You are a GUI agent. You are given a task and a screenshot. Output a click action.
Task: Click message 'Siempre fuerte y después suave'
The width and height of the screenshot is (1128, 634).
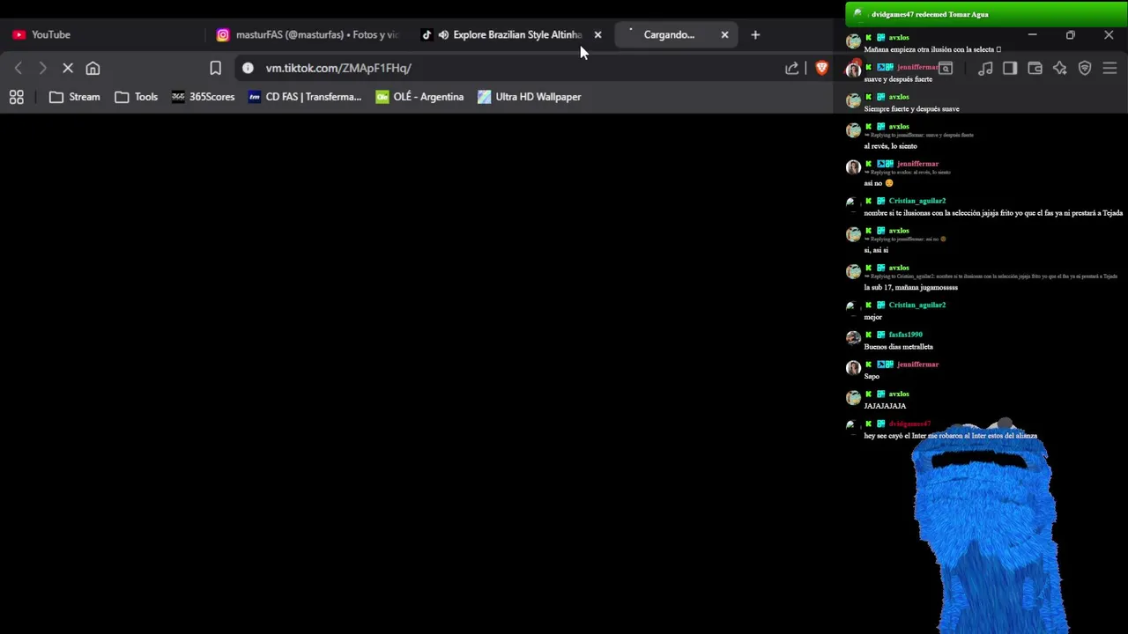point(911,109)
